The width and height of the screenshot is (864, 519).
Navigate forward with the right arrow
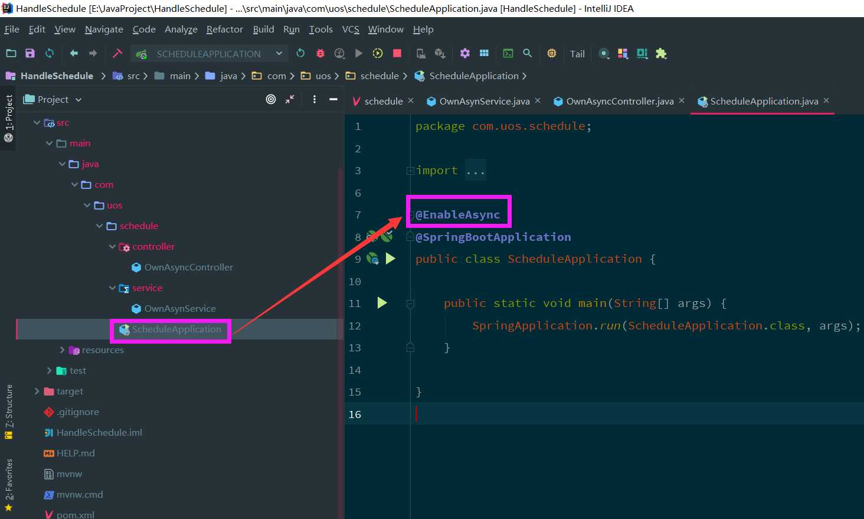coord(93,53)
